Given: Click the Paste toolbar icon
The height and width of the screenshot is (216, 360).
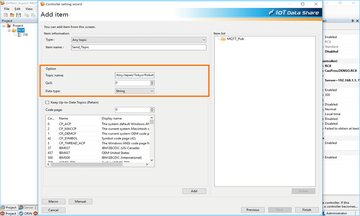Looking at the screenshot, I should (33, 15).
